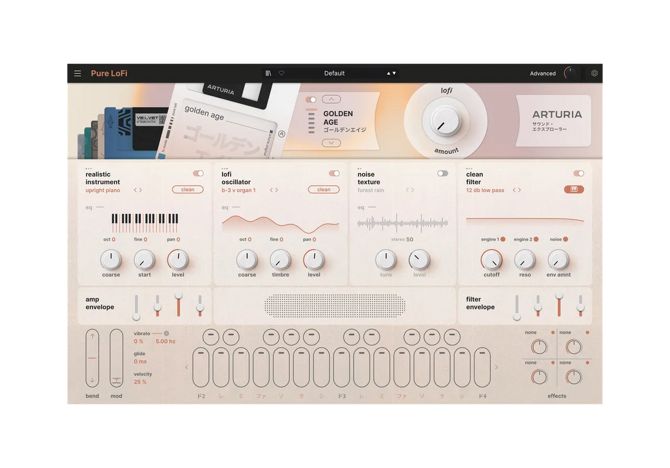Adjust the lofi amount master knob
This screenshot has width=670, height=468.
446,120
